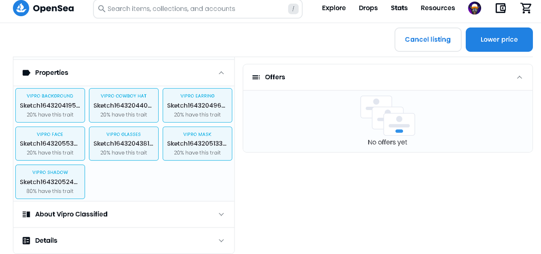Viewport: 541px width, 254px height.
Task: Click the 'No offers yet' text
Action: (388, 142)
